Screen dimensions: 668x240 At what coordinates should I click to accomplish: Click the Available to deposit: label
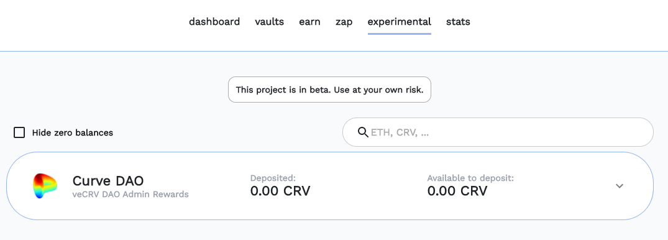pyautogui.click(x=470, y=178)
